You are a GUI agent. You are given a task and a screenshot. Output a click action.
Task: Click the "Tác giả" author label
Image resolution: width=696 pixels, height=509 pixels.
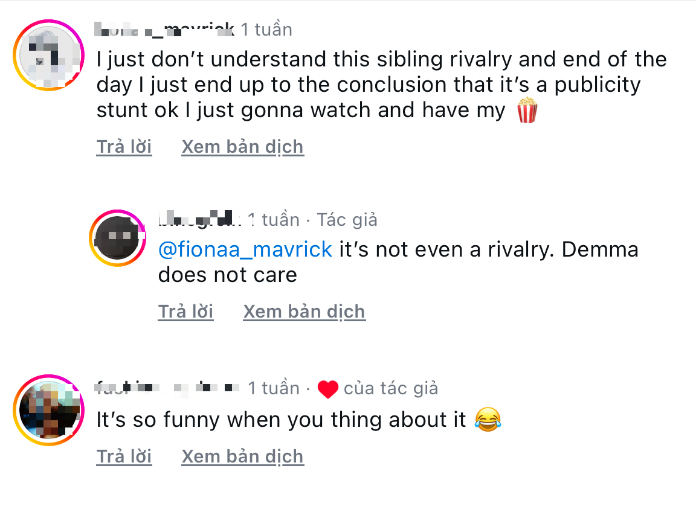click(347, 220)
